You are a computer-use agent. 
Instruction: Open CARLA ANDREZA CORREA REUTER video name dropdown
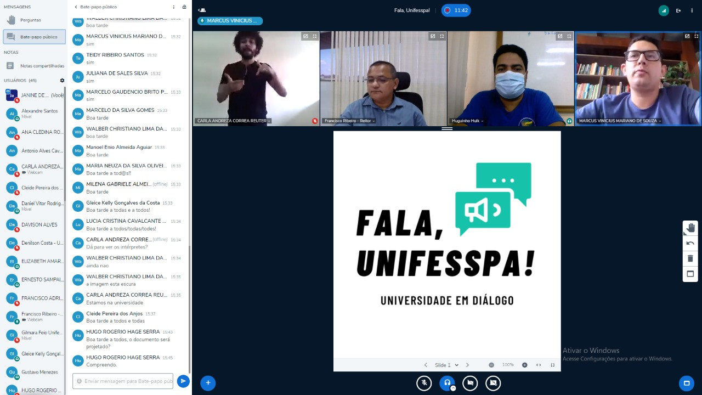pyautogui.click(x=233, y=121)
